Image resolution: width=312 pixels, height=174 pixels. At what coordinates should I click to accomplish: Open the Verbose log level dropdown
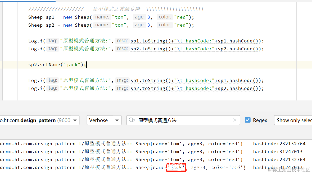[x=104, y=120]
